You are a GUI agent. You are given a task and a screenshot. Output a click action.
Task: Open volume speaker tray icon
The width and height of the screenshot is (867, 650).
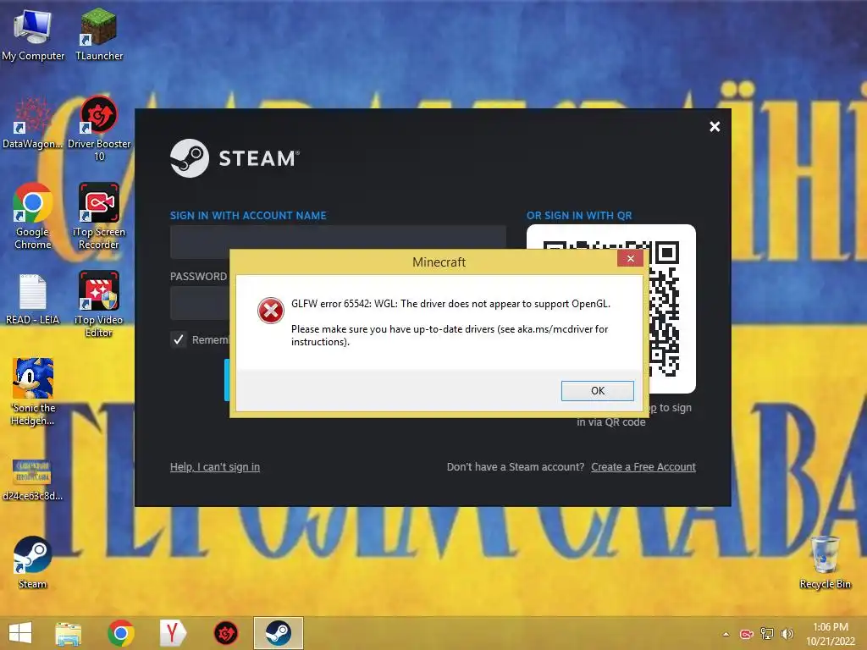pos(787,634)
